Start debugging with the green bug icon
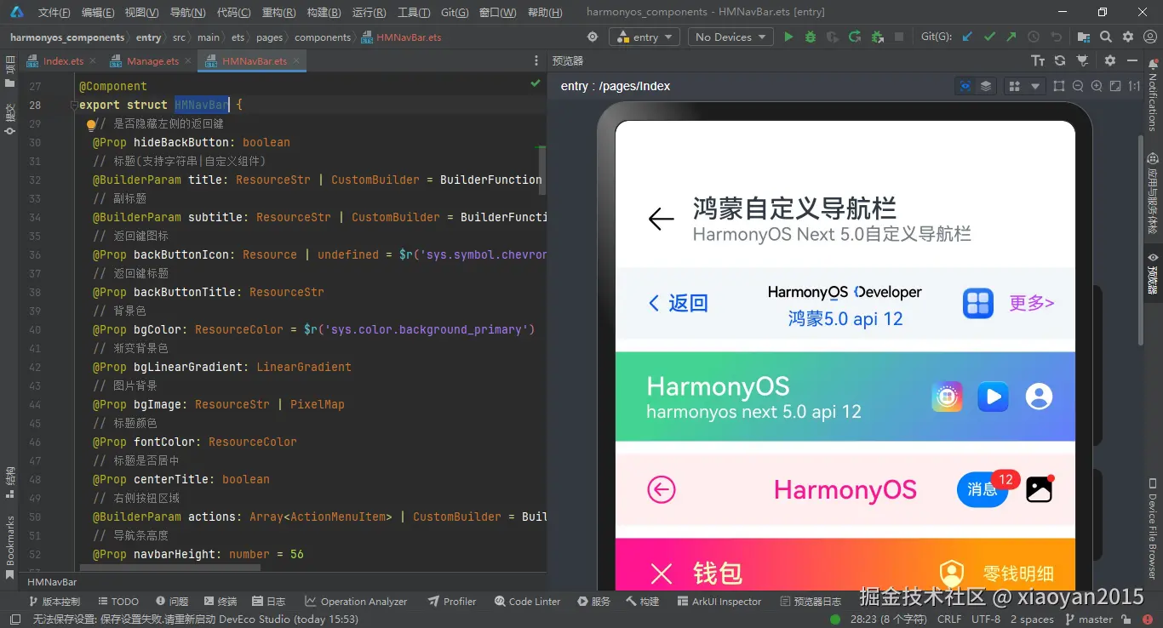This screenshot has height=628, width=1163. pos(811,37)
